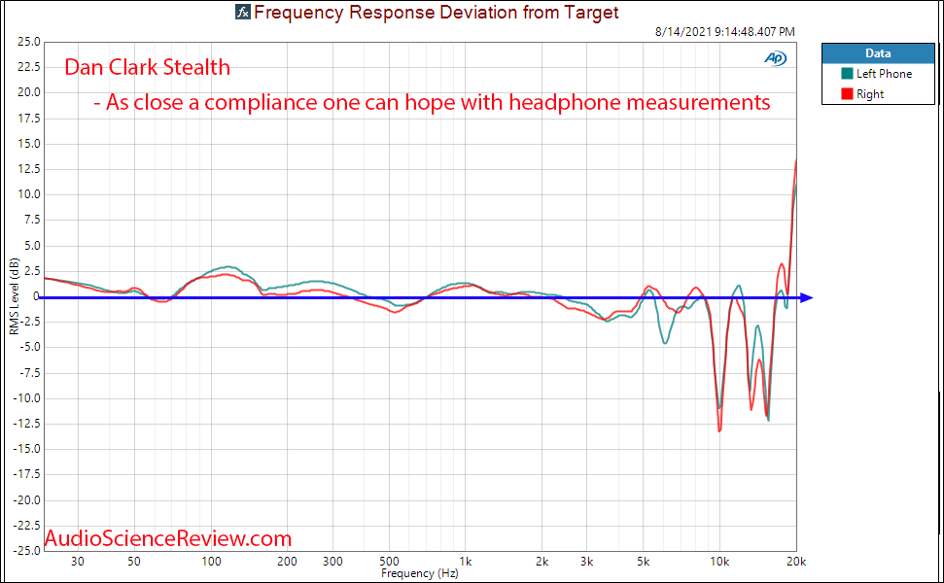Click the 15.0 y-axis tick label

pos(29,144)
